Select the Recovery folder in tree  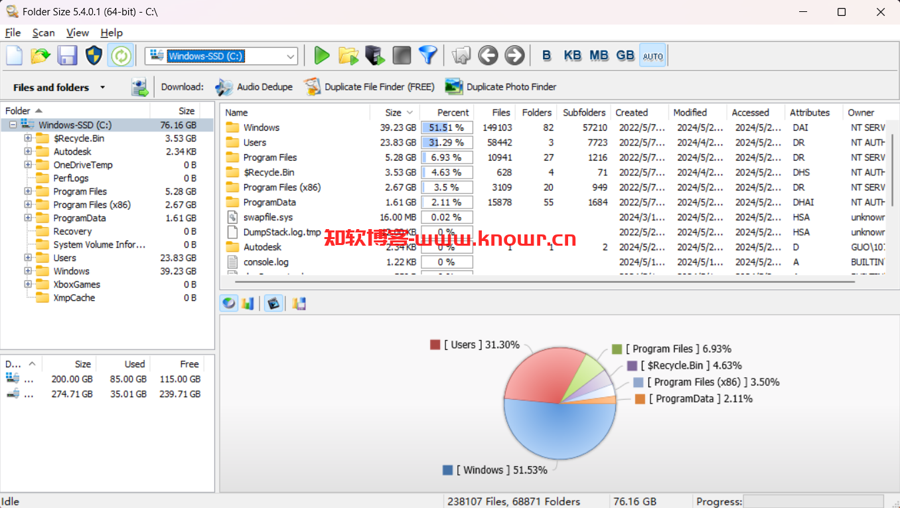[72, 231]
